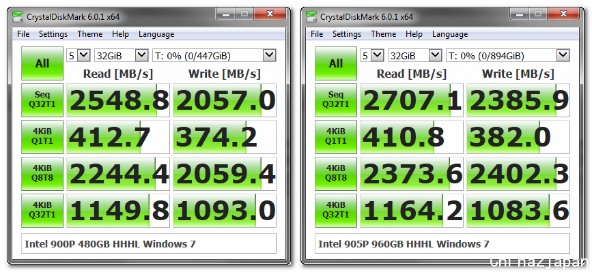Expand the 0/894GiB drive selector dropdown
The image size is (592, 272).
(x=508, y=56)
